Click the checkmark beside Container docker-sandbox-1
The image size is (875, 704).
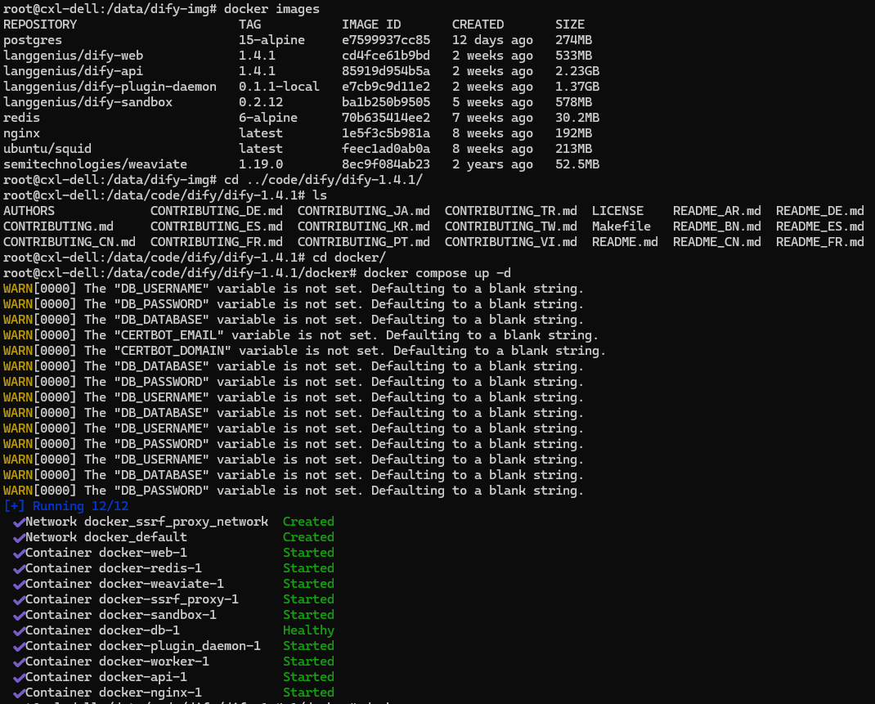click(19, 616)
